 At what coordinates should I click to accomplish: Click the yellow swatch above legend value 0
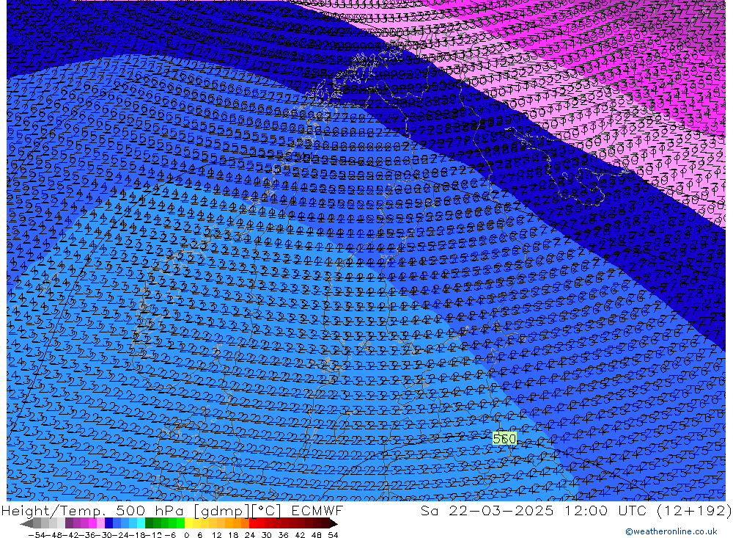point(188,523)
